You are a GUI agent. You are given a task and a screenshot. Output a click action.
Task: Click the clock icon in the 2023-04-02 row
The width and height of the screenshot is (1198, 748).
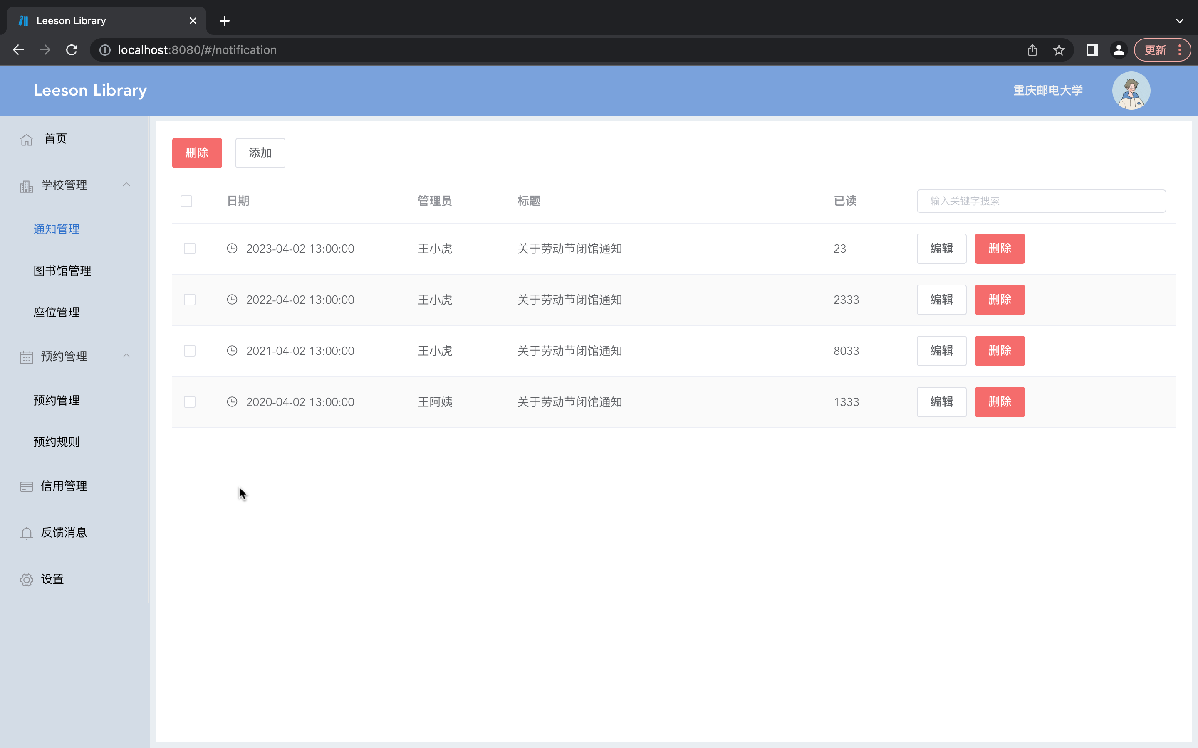[232, 249]
